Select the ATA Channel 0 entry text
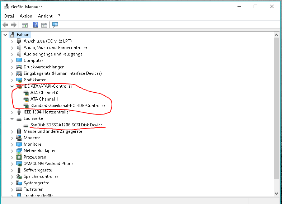The height and width of the screenshot is (204, 282). click(x=44, y=93)
